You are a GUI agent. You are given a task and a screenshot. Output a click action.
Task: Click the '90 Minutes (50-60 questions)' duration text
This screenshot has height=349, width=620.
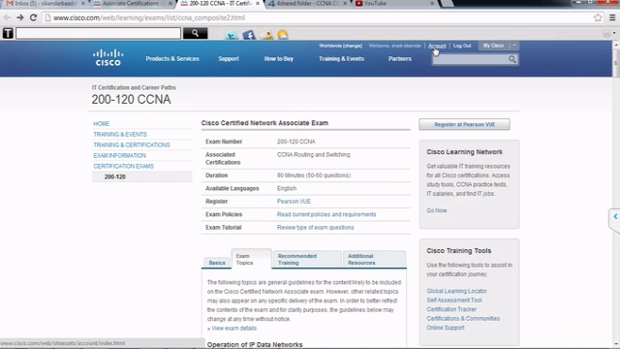tap(314, 175)
